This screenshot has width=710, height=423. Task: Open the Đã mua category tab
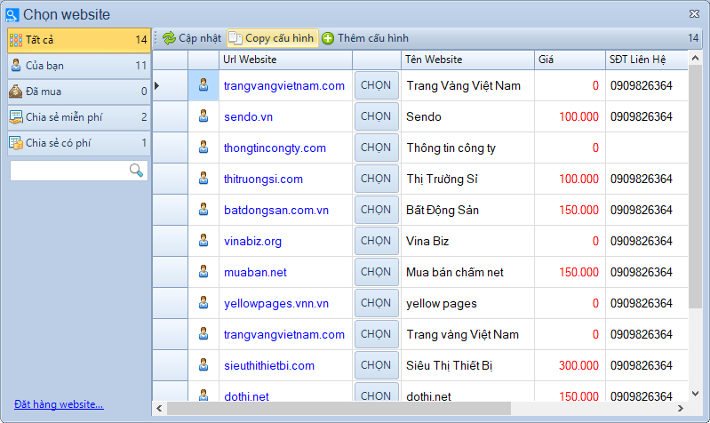pos(79,92)
